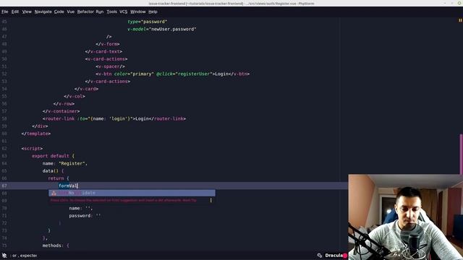
Task: Open the View menu
Action: [27, 12]
